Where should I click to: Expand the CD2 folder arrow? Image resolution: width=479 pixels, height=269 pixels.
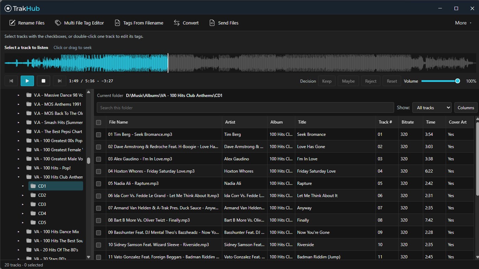(23, 195)
